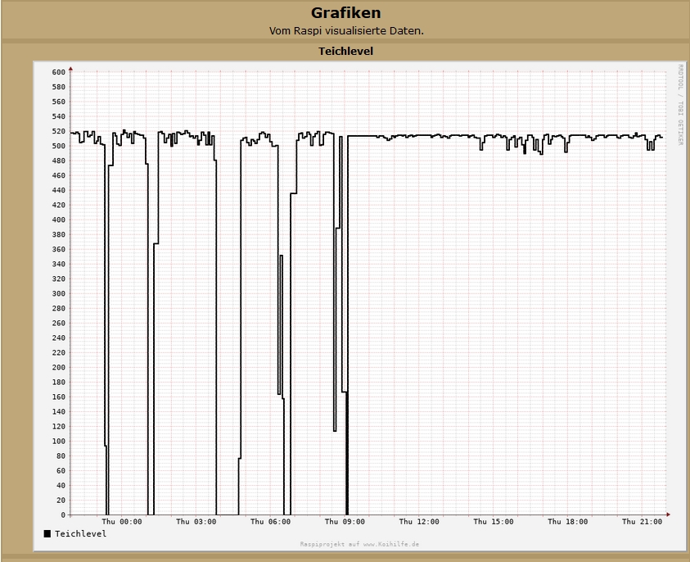Click the vertical RRDTOOL / TOBI OETIKER watermark
Screen dimensions: 690x562
(x=679, y=105)
